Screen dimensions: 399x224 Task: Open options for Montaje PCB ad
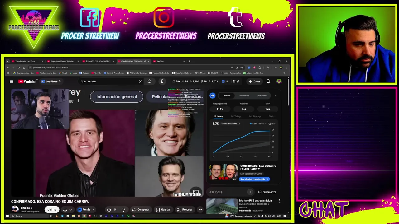point(279,201)
